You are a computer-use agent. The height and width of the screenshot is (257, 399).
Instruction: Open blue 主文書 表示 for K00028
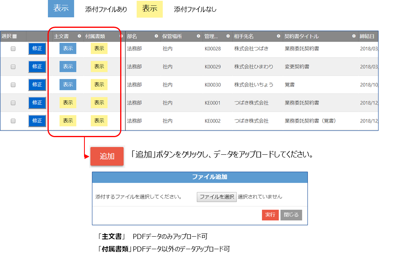click(x=68, y=49)
